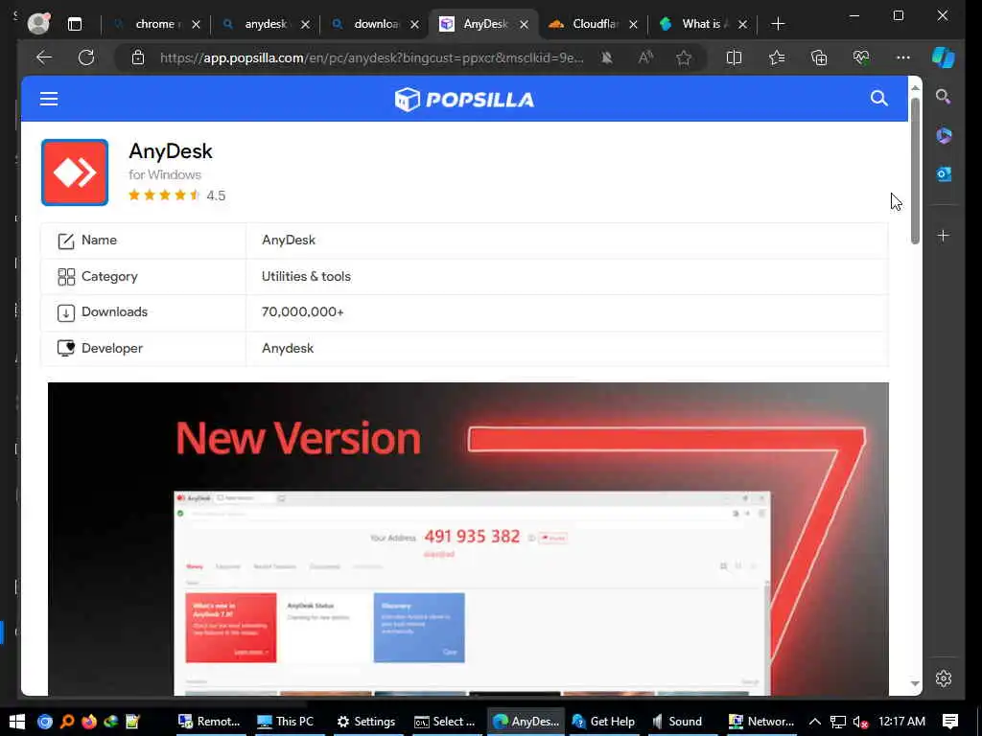Click the New Version screenshot image
Viewport: 982px width, 736px height.
coord(468,539)
